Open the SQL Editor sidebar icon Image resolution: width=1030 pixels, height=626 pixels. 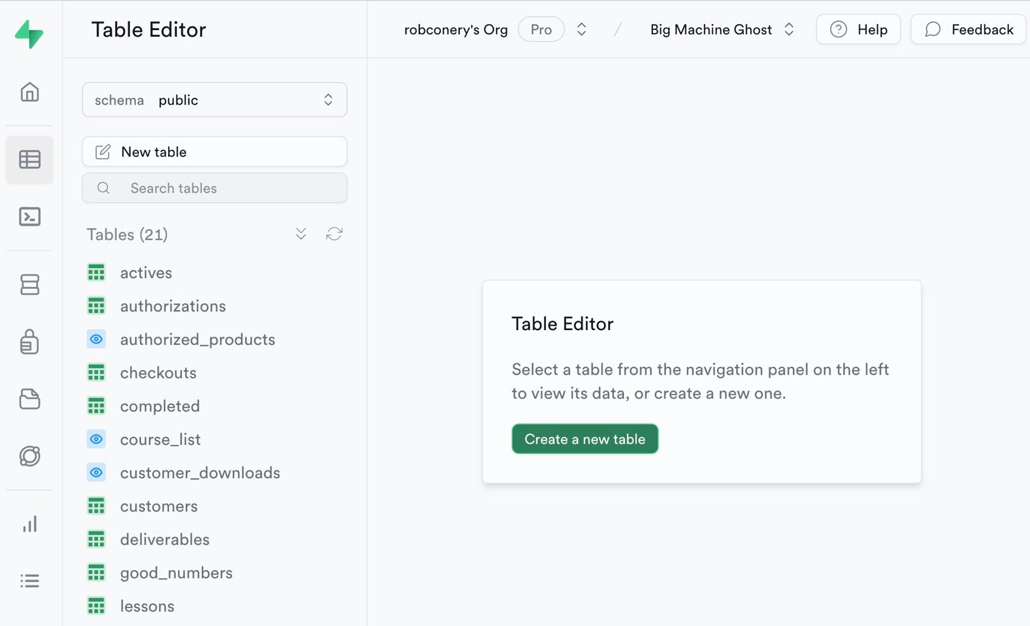click(x=30, y=217)
